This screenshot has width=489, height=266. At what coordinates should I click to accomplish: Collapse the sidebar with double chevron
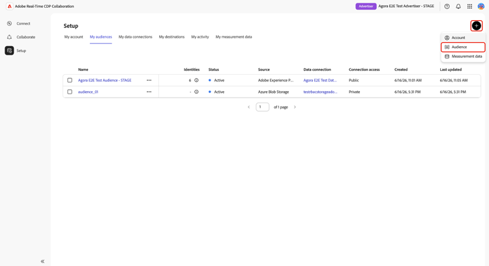tap(42, 261)
